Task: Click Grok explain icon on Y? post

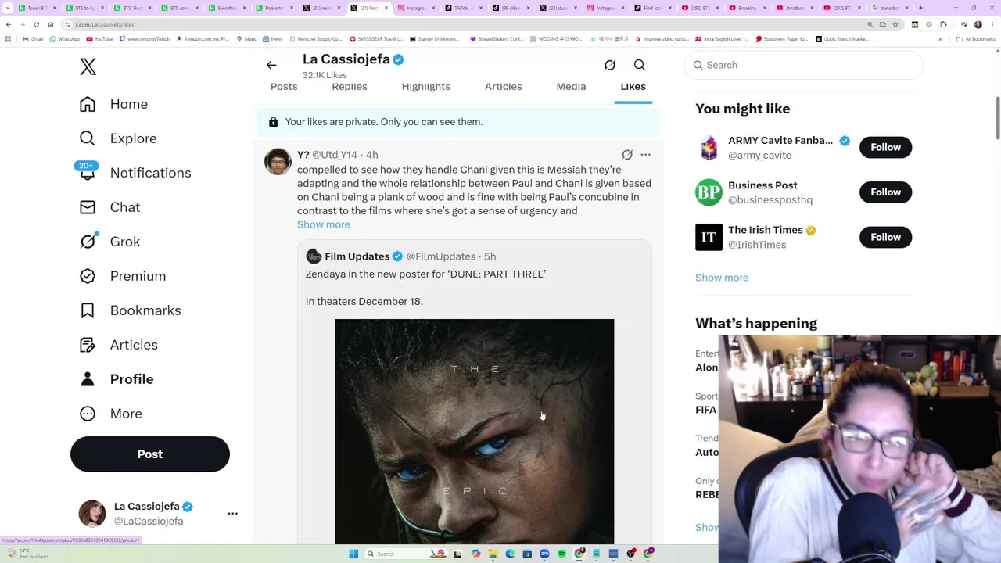Action: pyautogui.click(x=627, y=155)
